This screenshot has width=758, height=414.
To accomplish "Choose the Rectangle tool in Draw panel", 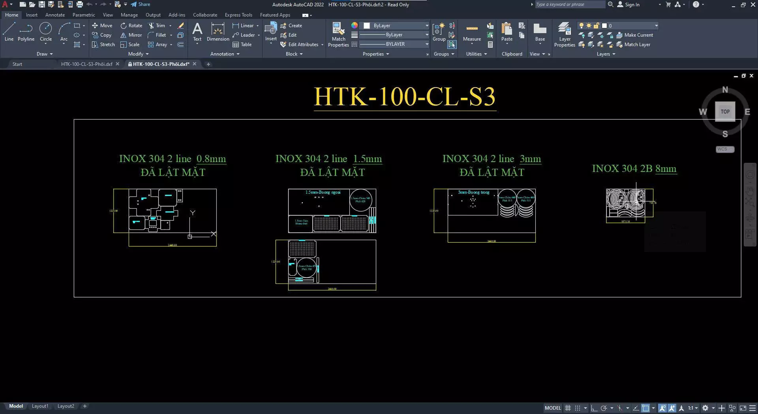I will click(77, 26).
